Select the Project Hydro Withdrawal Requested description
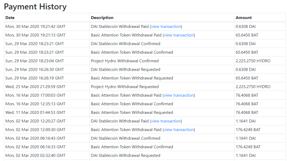This screenshot has width=287, height=161. click(125, 87)
